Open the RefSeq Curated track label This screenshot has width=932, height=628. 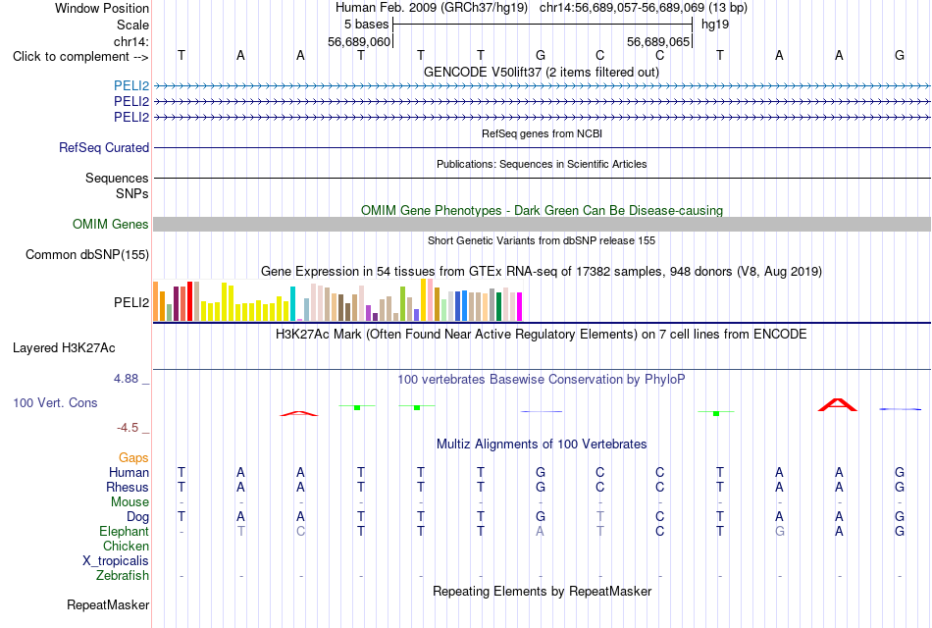[104, 147]
